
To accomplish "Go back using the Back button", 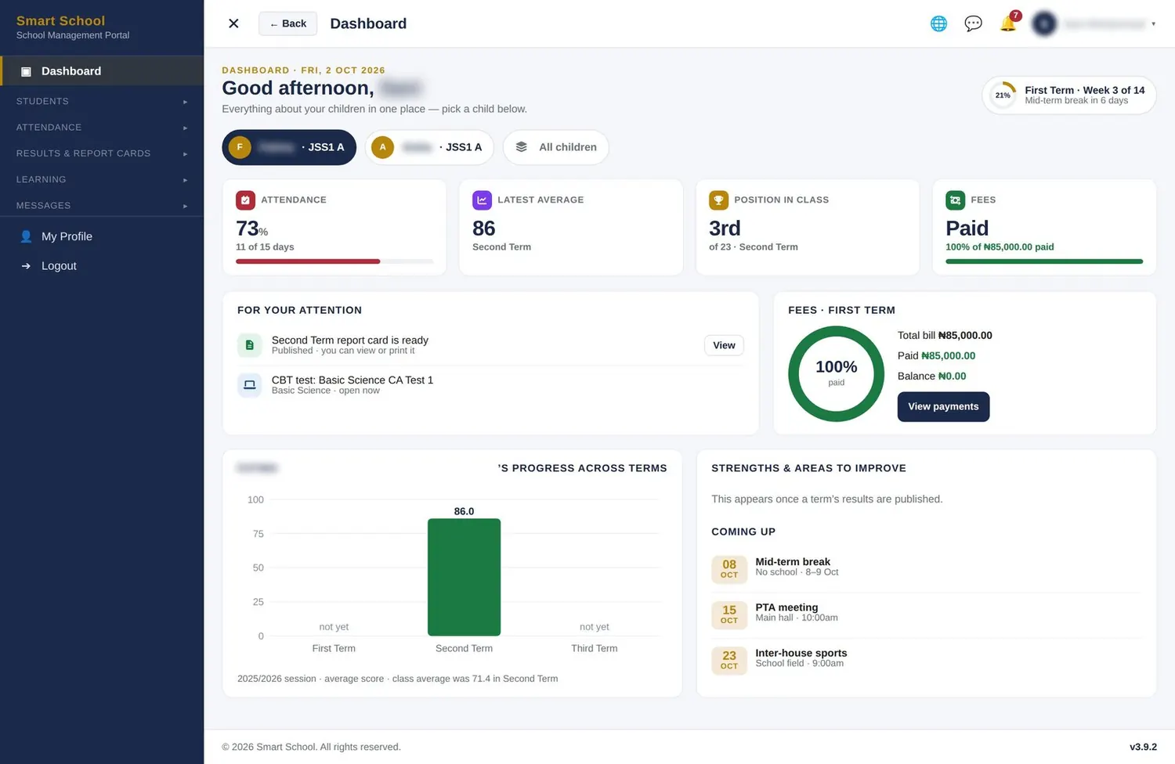I will pyautogui.click(x=287, y=23).
